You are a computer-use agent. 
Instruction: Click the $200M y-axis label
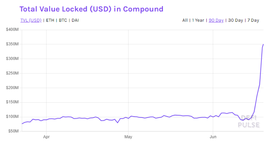[x=13, y=88]
